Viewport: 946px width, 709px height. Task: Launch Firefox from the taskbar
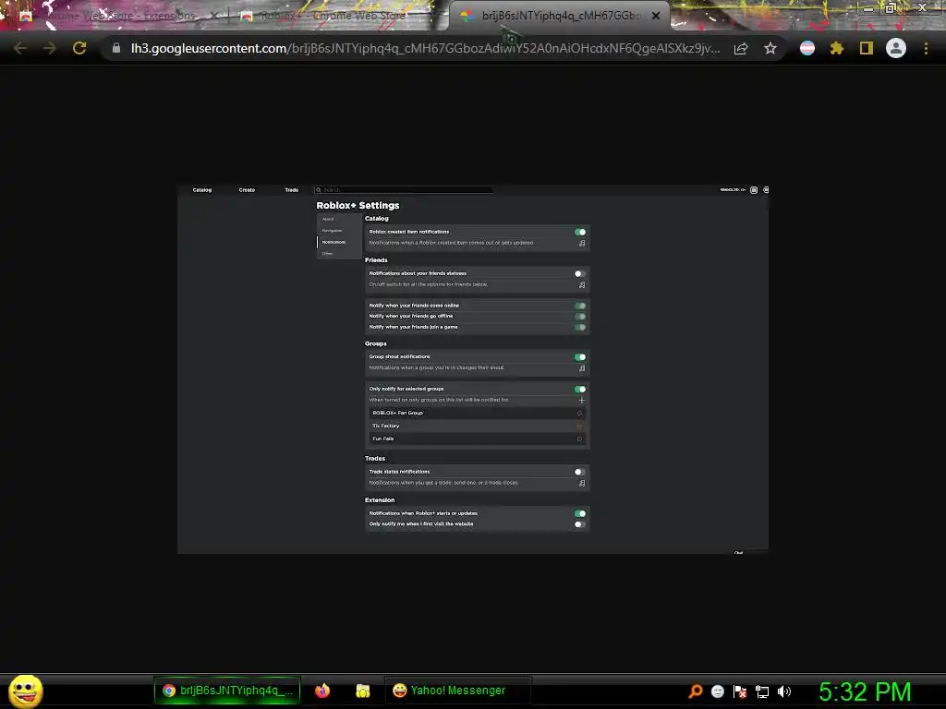pos(322,691)
